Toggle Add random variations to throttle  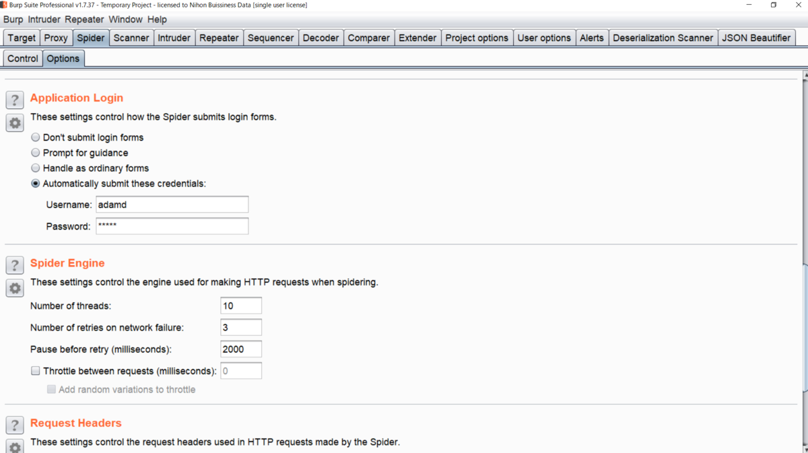tap(51, 389)
